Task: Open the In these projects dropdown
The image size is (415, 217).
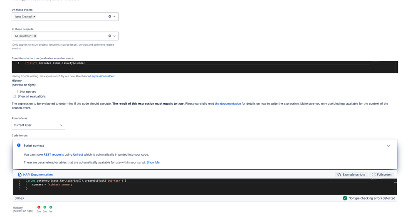Action: 115,36
